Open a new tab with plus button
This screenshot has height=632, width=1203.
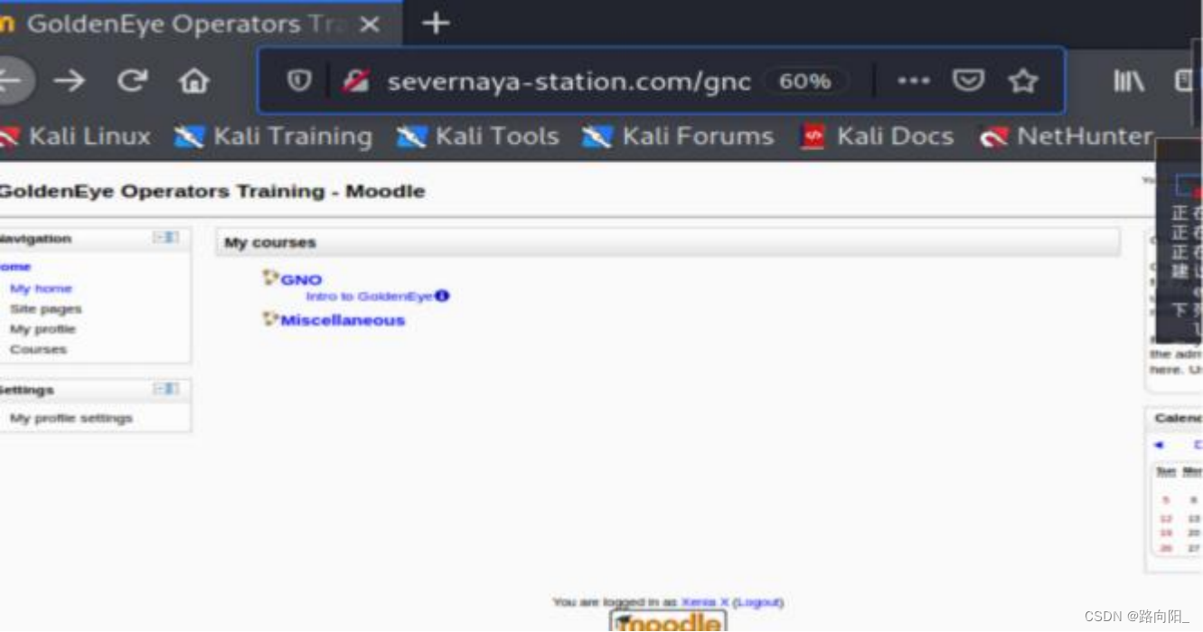coord(436,23)
